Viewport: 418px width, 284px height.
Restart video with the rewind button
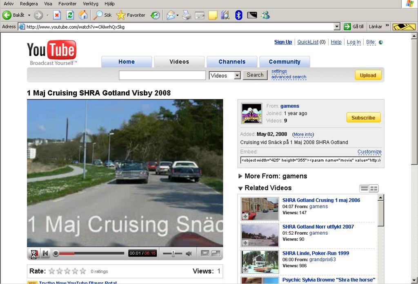[x=45, y=253]
